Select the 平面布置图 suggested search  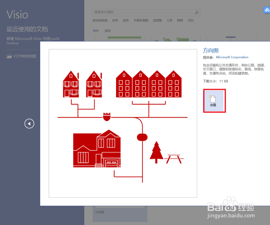tap(141, 20)
